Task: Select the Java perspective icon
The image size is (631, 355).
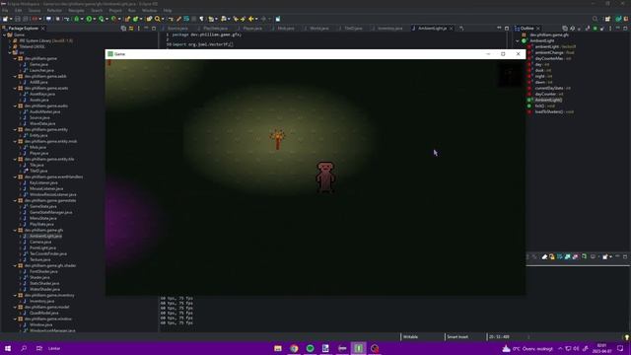Action: point(618,19)
